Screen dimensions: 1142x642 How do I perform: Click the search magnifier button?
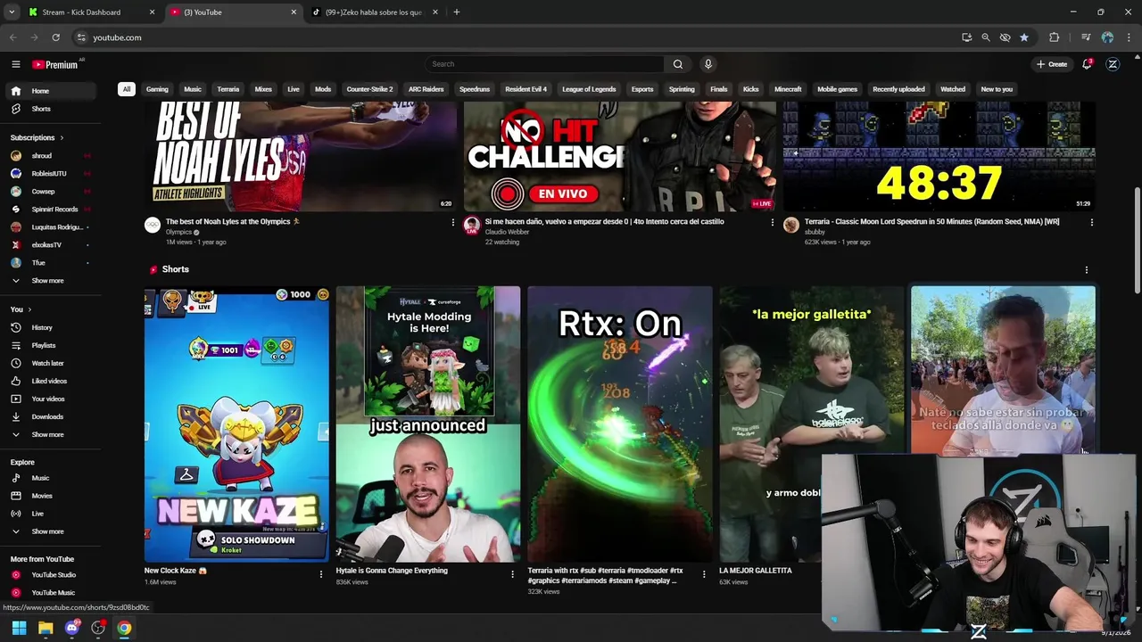point(678,64)
